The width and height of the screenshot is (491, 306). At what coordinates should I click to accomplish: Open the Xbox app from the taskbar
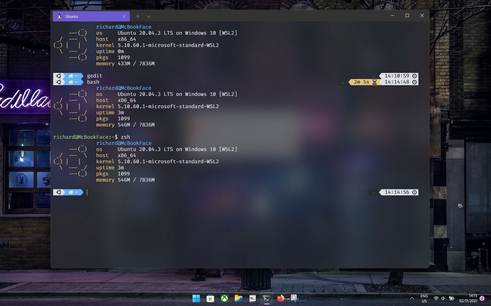click(x=224, y=298)
